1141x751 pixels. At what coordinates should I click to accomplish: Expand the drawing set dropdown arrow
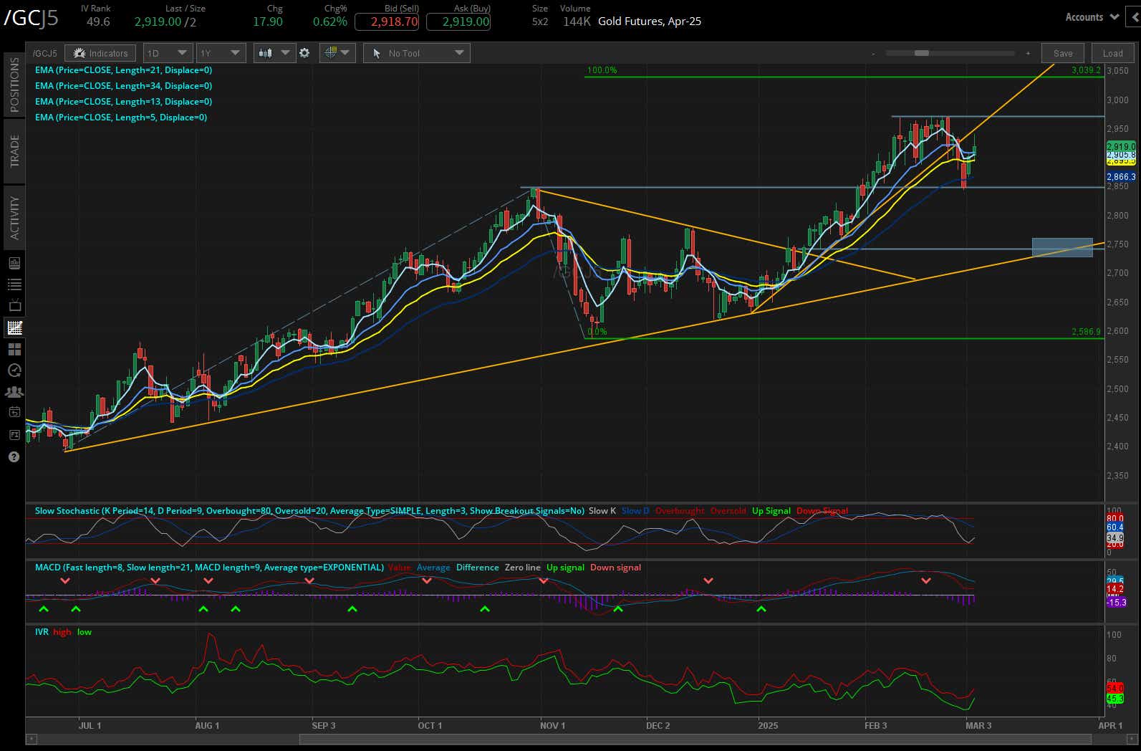pyautogui.click(x=345, y=53)
